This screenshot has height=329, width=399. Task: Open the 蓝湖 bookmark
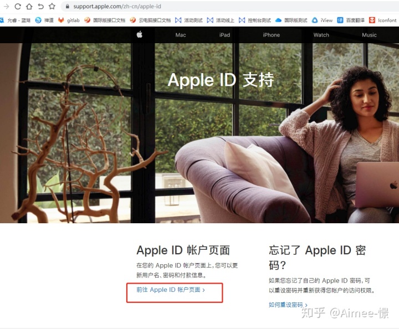click(x=16, y=20)
